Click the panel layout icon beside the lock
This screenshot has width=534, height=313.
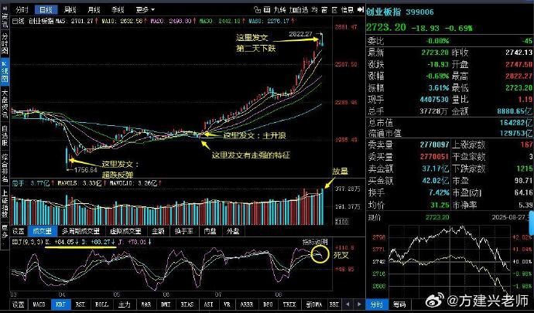pos(267,9)
